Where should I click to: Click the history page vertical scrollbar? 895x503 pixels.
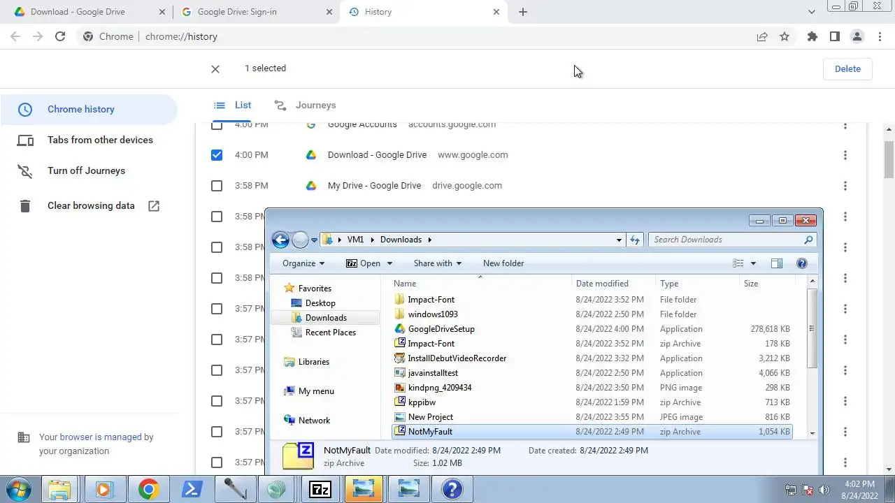889,159
